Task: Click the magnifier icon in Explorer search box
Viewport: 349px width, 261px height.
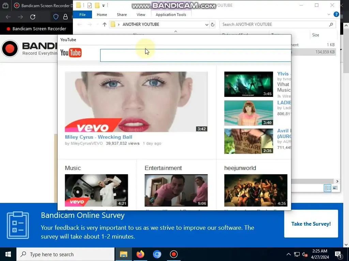Action: (x=331, y=24)
